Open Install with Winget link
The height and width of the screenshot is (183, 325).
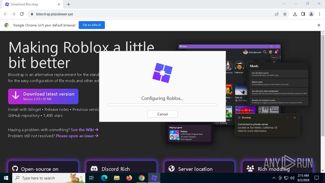point(24,109)
